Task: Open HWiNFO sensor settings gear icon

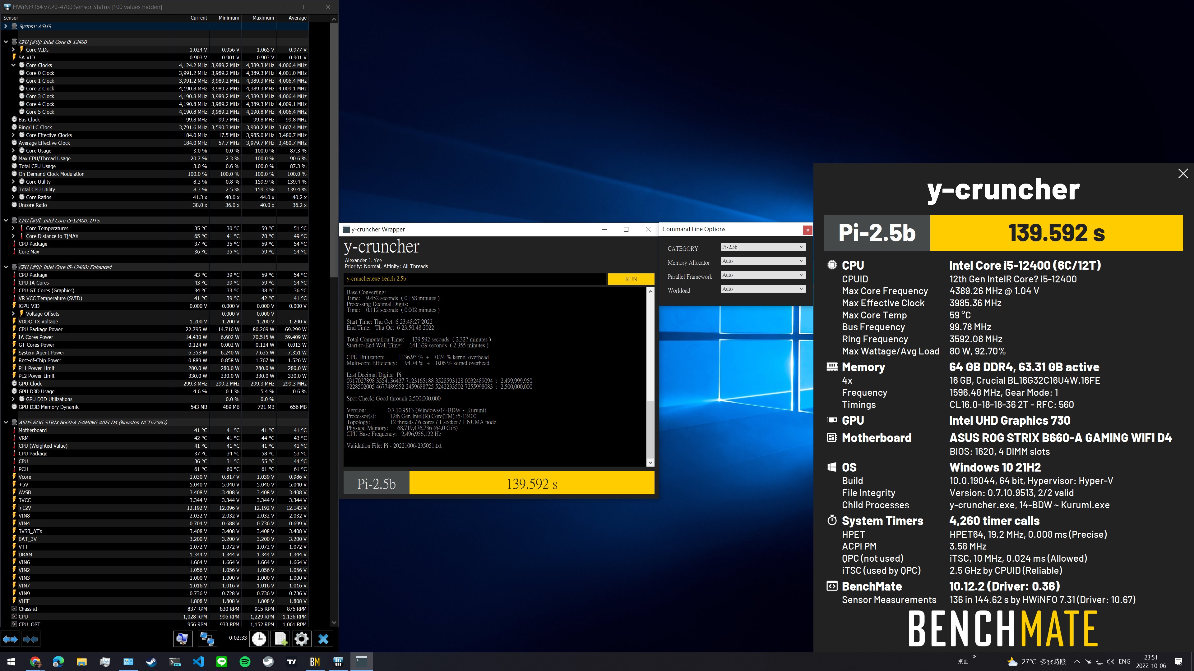Action: 301,639
